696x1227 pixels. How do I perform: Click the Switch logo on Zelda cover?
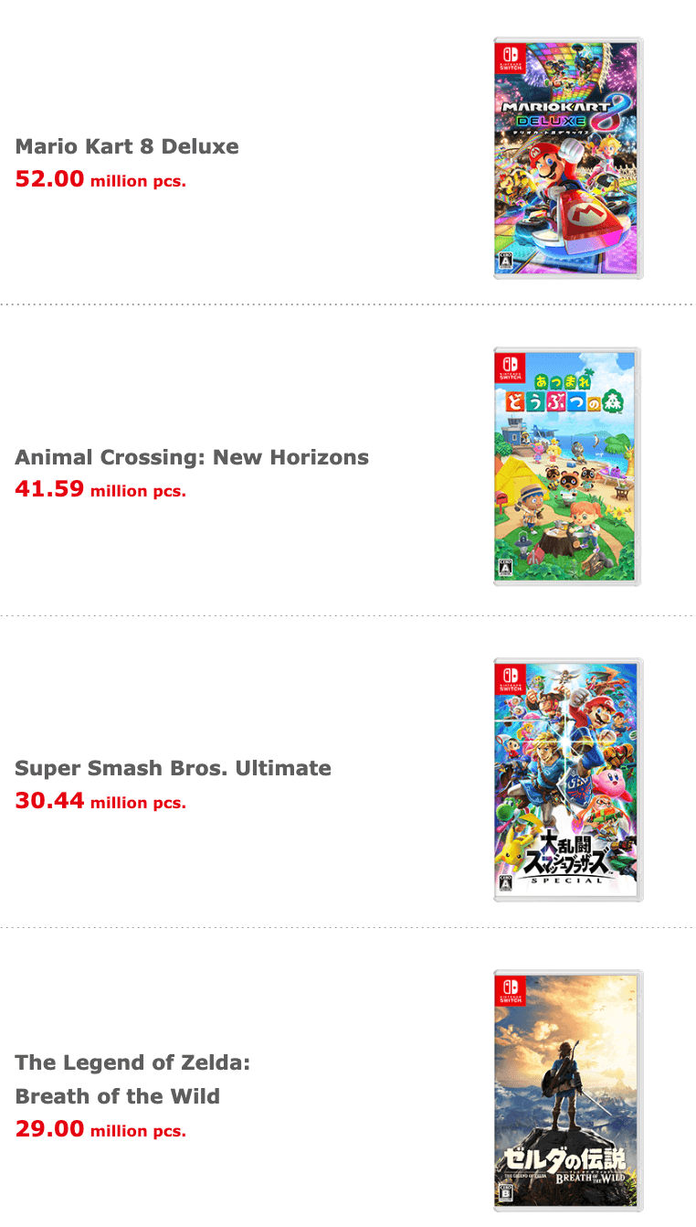(x=511, y=991)
